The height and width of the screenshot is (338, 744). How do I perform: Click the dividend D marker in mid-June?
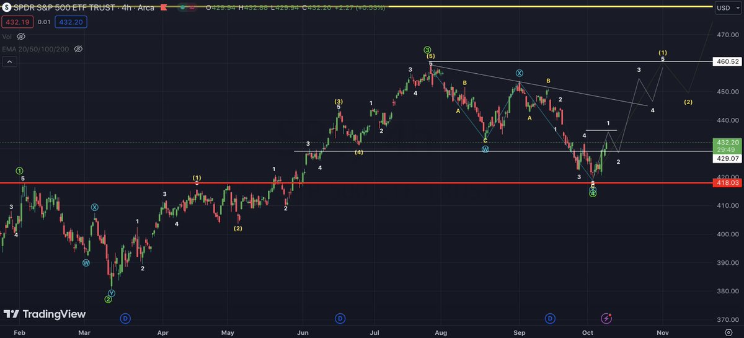[x=340, y=319]
